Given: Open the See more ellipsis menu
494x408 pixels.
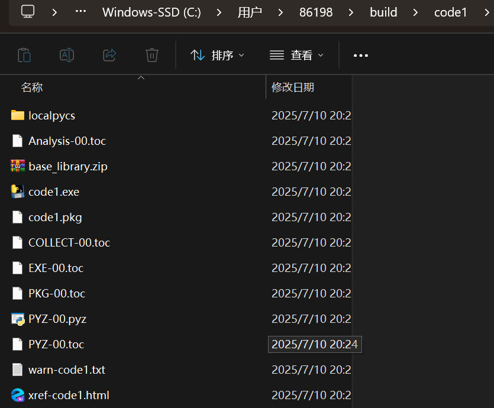Looking at the screenshot, I should pyautogui.click(x=361, y=55).
